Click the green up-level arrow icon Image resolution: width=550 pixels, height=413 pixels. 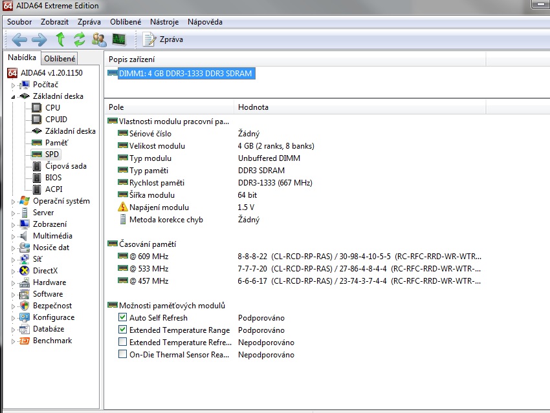60,39
